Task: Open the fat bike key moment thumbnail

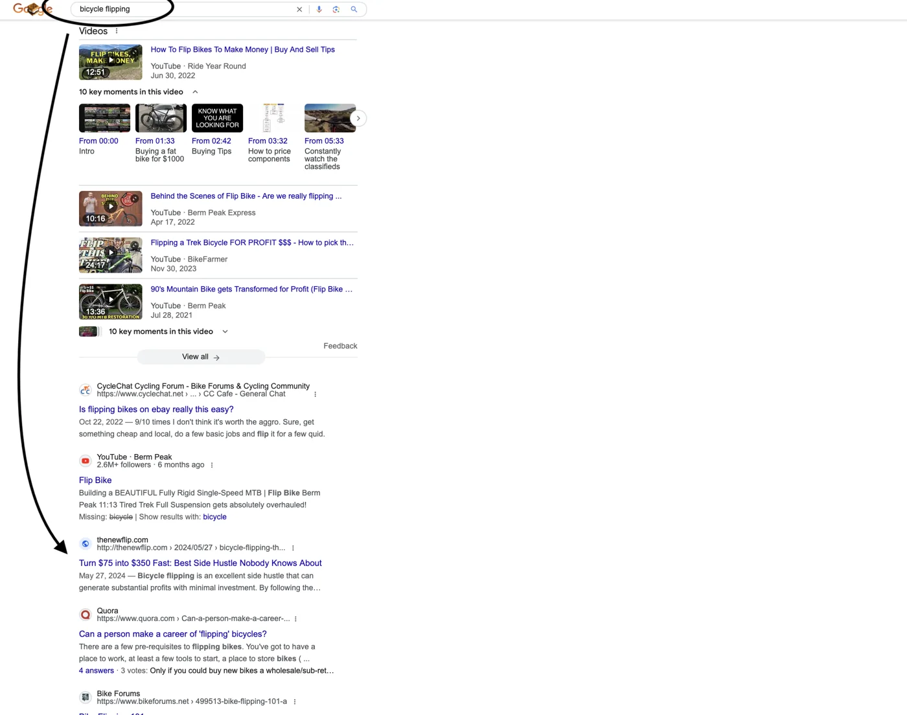Action: [161, 118]
